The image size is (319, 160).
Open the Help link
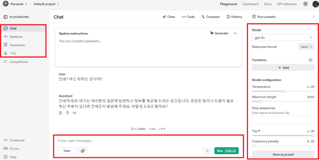coord(10,157)
